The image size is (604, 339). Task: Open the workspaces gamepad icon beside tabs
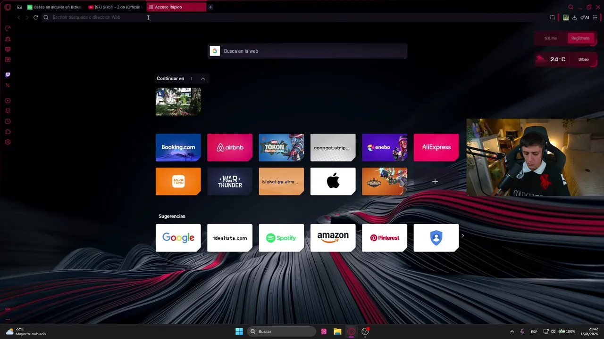tap(19, 7)
